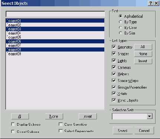Select Teapot02 in the object list
This screenshot has width=160, height=139.
click(55, 25)
